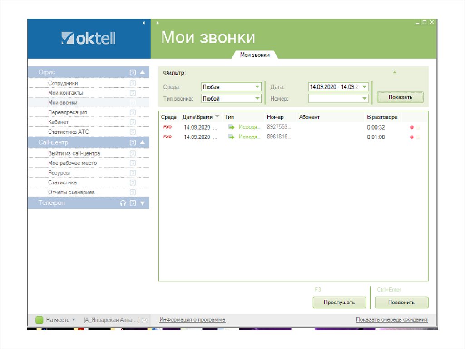Screen dimensions: 465x349
Task: Open help icon for Офис section
Action: tap(133, 72)
